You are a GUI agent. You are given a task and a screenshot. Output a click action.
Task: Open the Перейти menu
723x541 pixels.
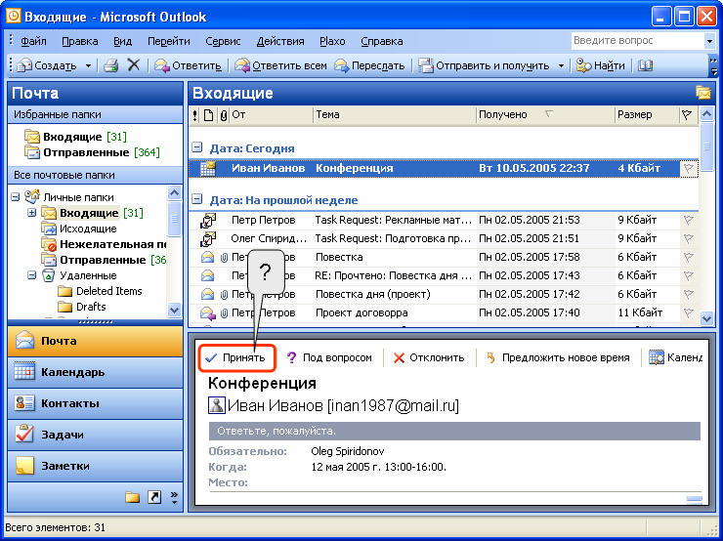click(x=169, y=41)
